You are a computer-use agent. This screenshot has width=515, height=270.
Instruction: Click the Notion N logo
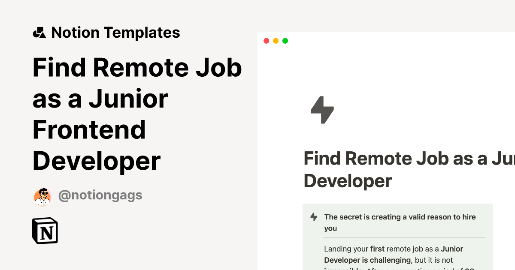[45, 231]
